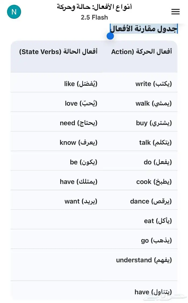Tap the blue text selection handle
This screenshot has height=303, width=188.
[x=110, y=36]
